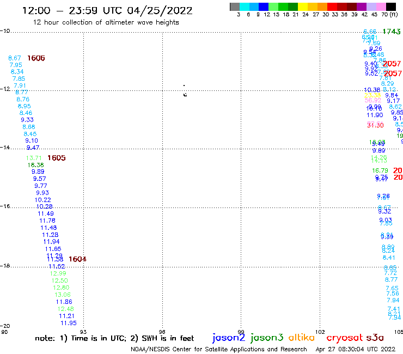This screenshot has width=403, height=354.
Task: Click the 8.46 wave height value
Action: tap(26, 113)
